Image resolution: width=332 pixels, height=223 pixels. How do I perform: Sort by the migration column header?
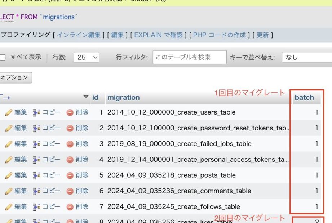click(x=123, y=98)
